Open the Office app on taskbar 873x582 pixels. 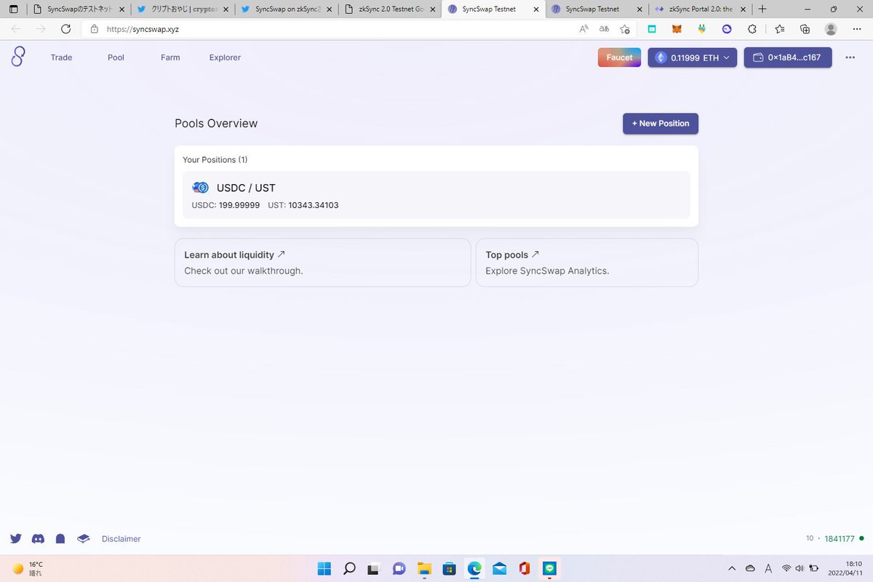[524, 568]
